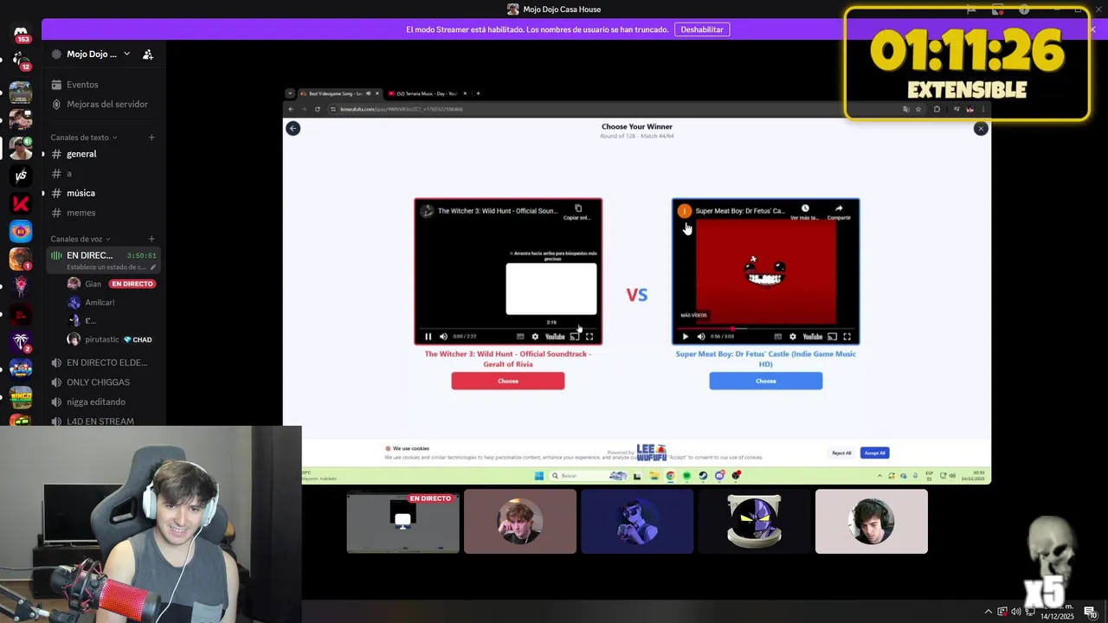Open settings gear on Super Meat Boy video
This screenshot has height=623, width=1108.
coord(792,337)
